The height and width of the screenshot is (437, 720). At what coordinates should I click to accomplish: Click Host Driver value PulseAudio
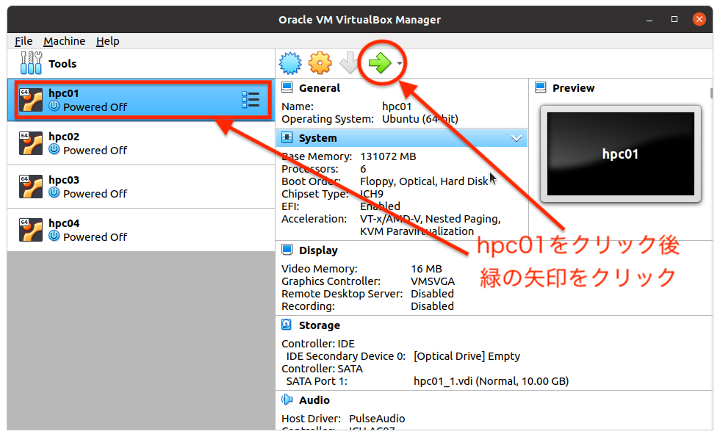(x=377, y=419)
